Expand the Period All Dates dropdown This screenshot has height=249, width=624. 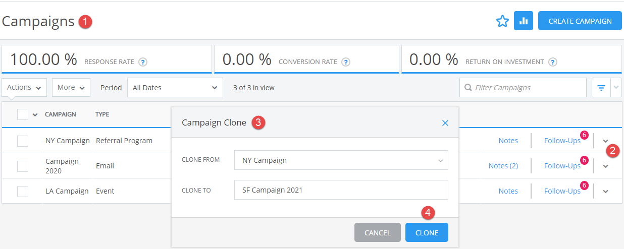[175, 87]
